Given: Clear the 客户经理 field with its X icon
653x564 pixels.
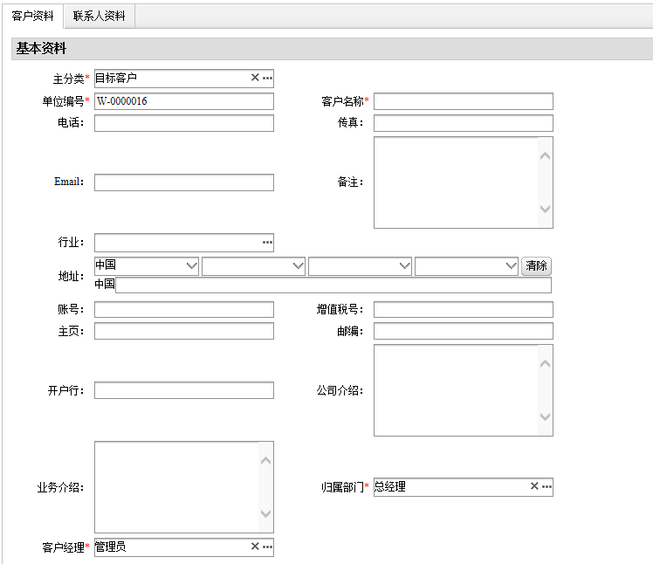Looking at the screenshot, I should click(255, 546).
